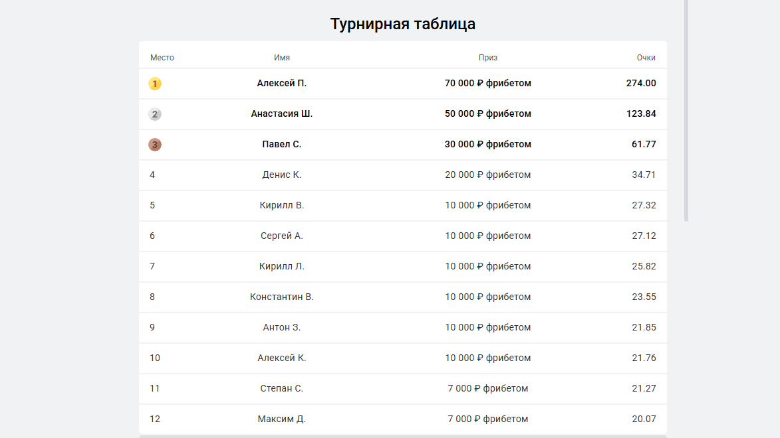Click place number 5
The height and width of the screenshot is (438, 780).
(152, 206)
